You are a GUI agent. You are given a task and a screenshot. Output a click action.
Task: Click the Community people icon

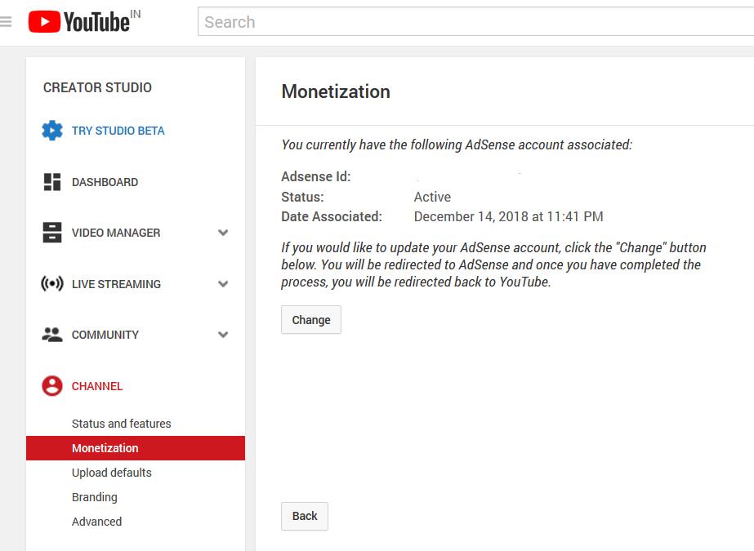[x=52, y=335]
